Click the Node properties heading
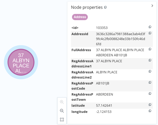The width and height of the screenshot is (158, 125). pyautogui.click(x=87, y=7)
